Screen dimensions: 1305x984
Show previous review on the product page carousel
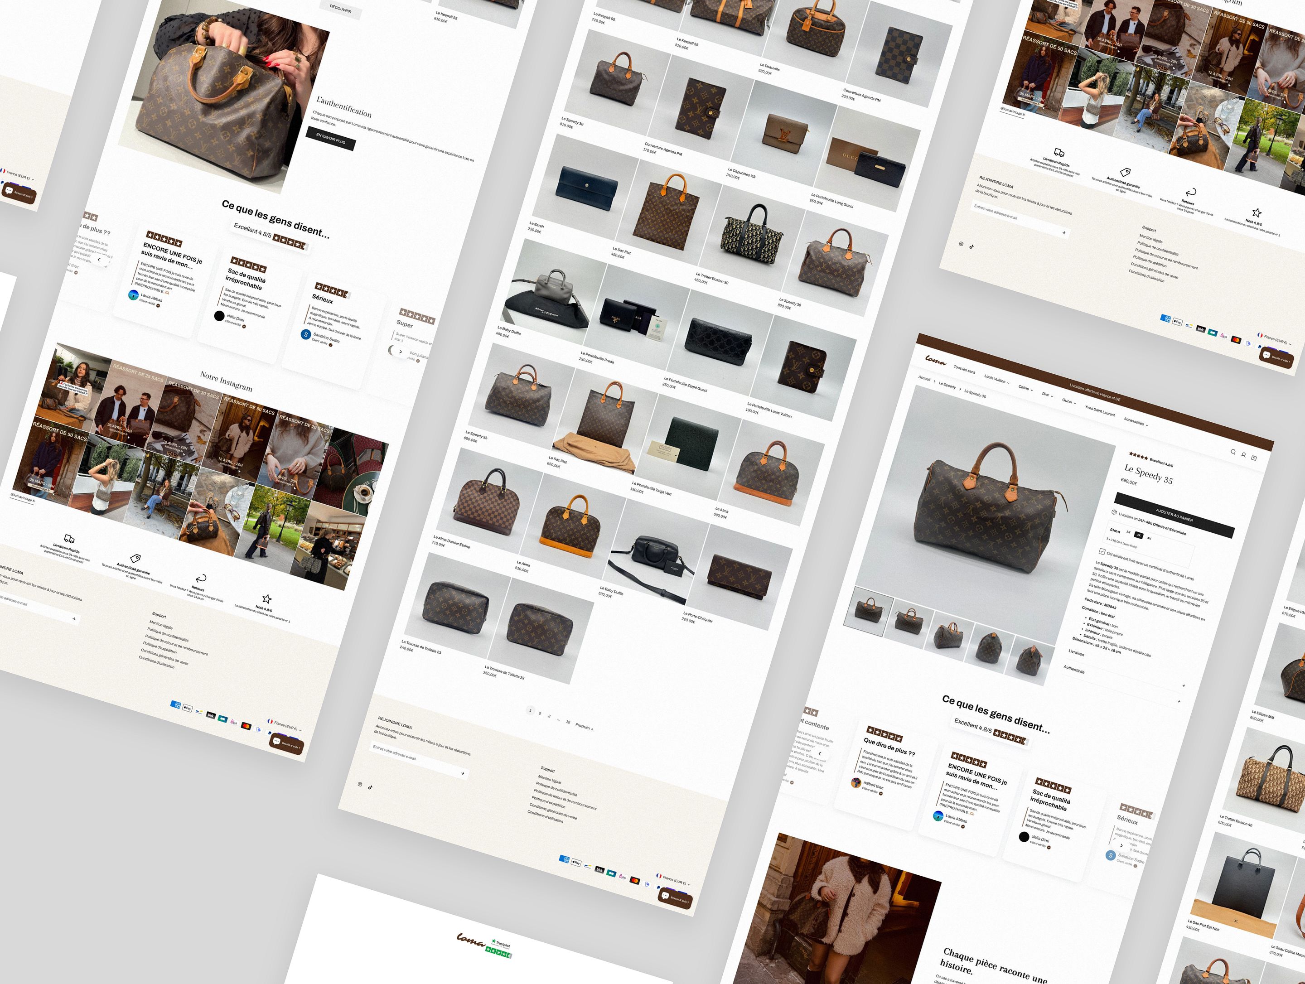[x=819, y=753]
